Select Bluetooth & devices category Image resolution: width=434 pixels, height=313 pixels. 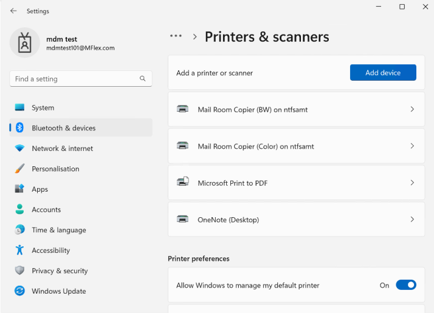(81, 127)
